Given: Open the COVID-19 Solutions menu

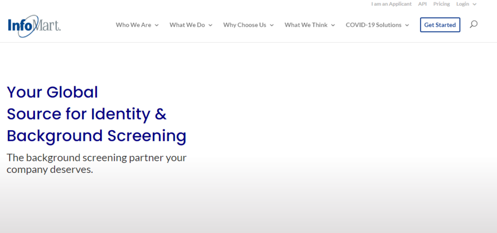Looking at the screenshot, I should pos(373,25).
